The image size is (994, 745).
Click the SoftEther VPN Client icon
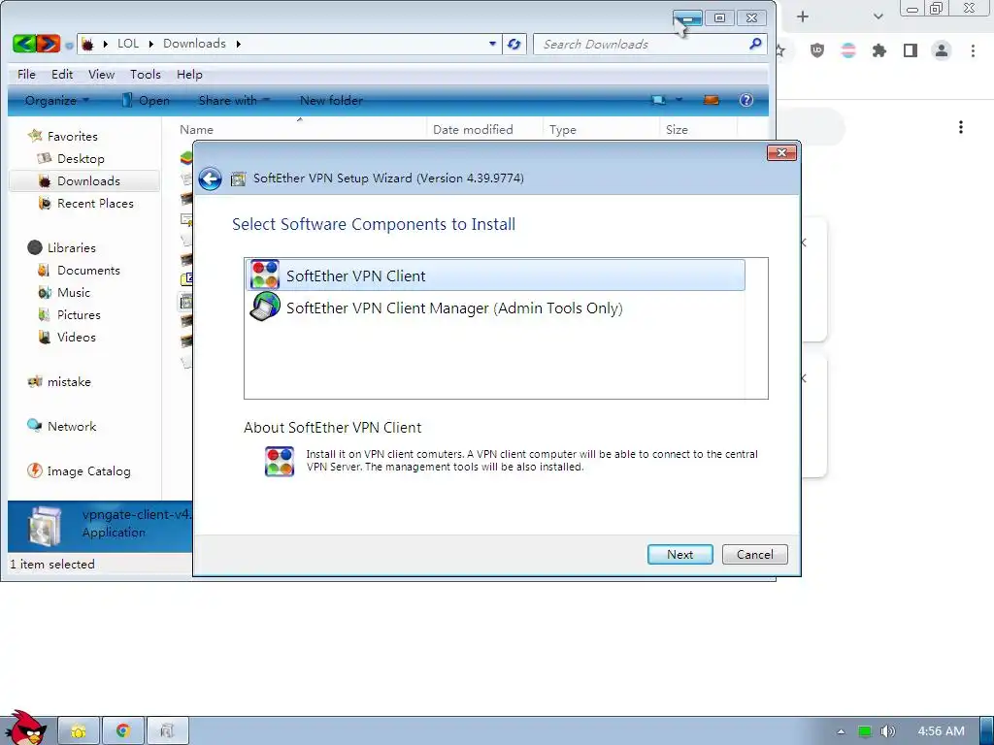point(264,275)
